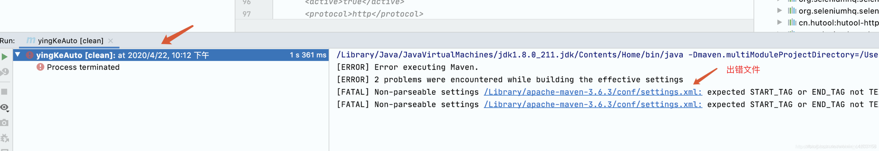
Task: Click the green Rerun button
Action: point(4,57)
